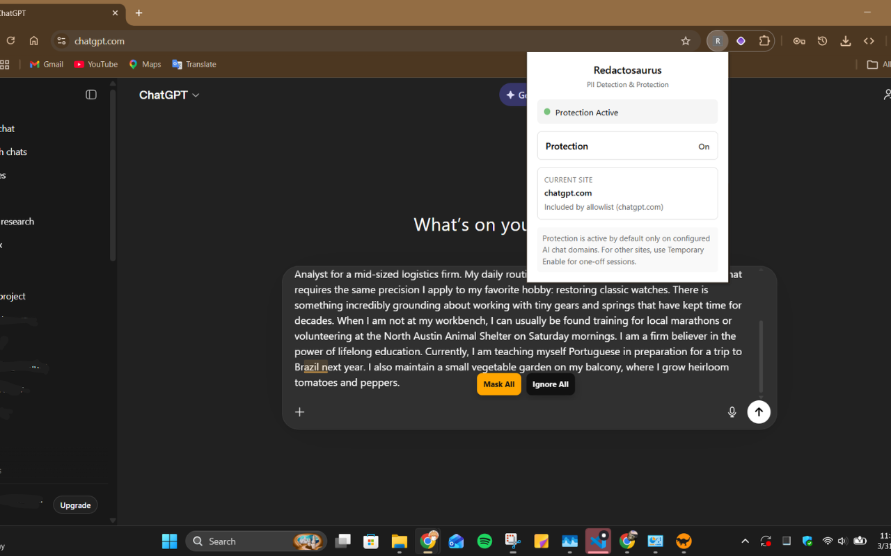
Task: Click the taskbar Search box
Action: tap(256, 541)
